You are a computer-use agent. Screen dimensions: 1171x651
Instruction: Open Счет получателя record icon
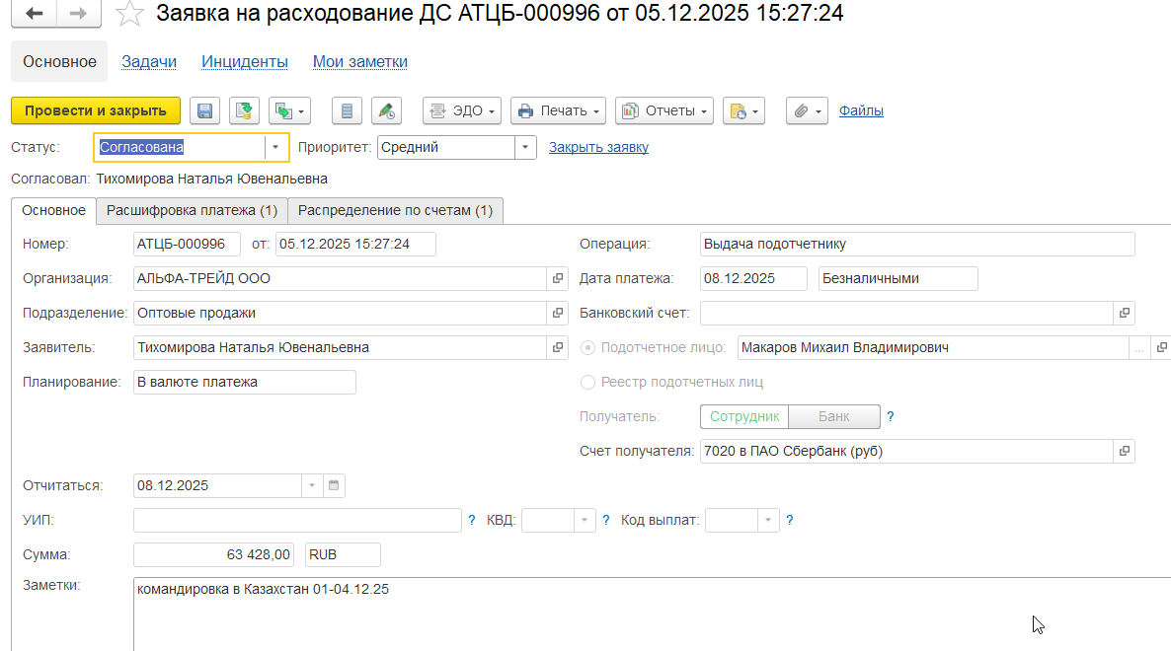(1124, 451)
